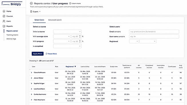187x105 pixels.
Task: Click the User column header
Action: click(33, 66)
